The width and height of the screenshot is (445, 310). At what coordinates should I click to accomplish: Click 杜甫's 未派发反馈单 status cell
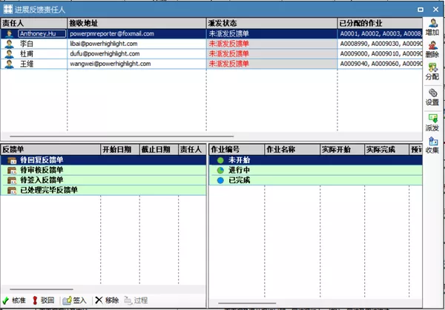(x=272, y=54)
